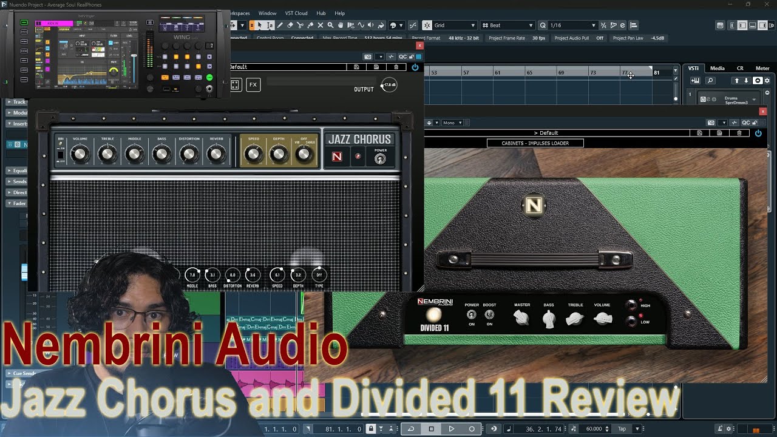Expand the Fader inspector section

click(17, 203)
